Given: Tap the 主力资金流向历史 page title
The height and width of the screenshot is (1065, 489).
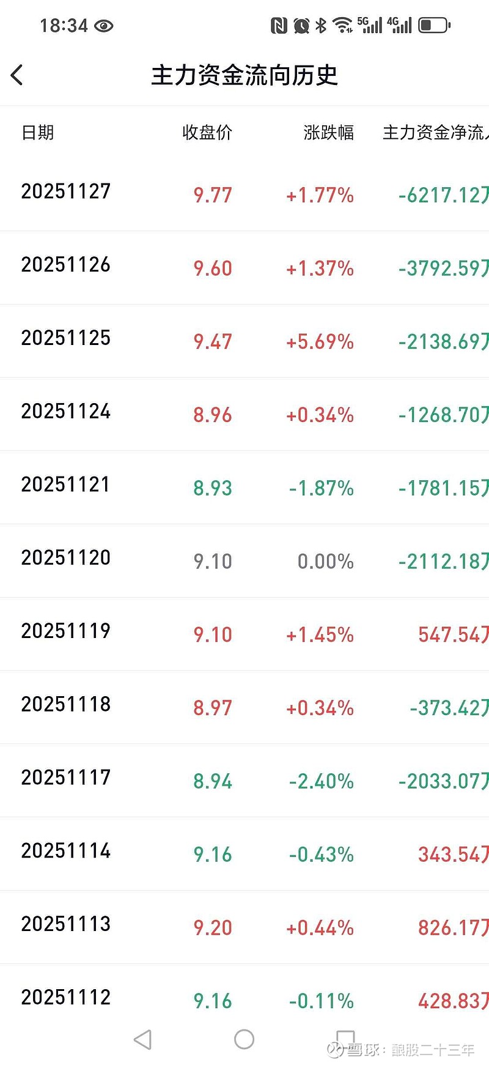Looking at the screenshot, I should [x=244, y=75].
